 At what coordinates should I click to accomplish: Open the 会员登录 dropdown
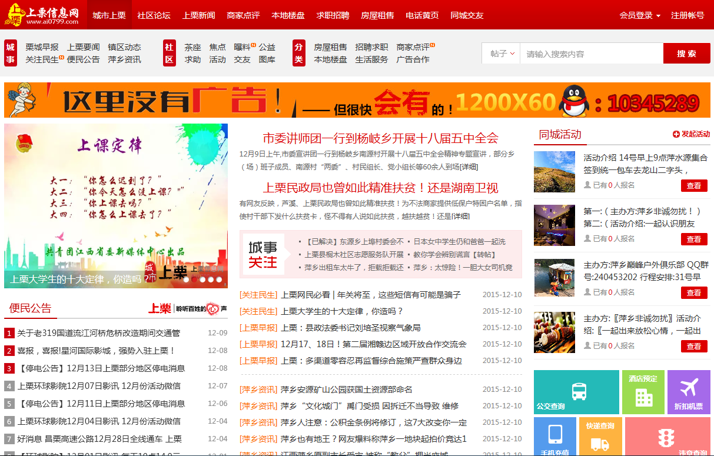(640, 15)
